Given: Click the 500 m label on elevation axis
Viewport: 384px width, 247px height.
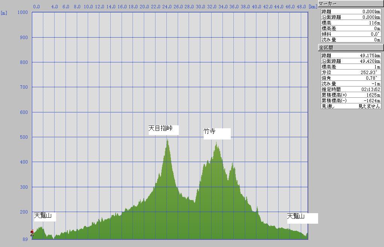Looking at the screenshot, I should pyautogui.click(x=23, y=137).
